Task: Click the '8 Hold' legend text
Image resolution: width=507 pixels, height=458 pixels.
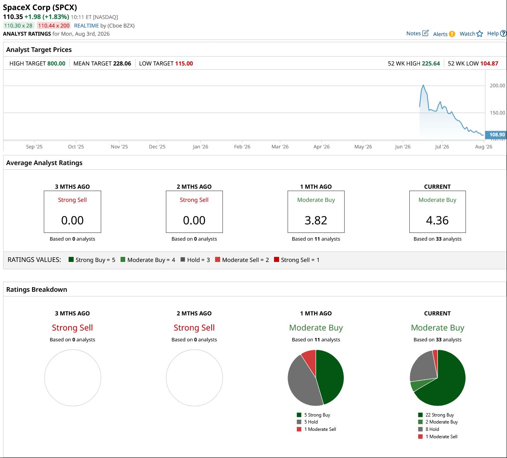Action: click(x=432, y=429)
